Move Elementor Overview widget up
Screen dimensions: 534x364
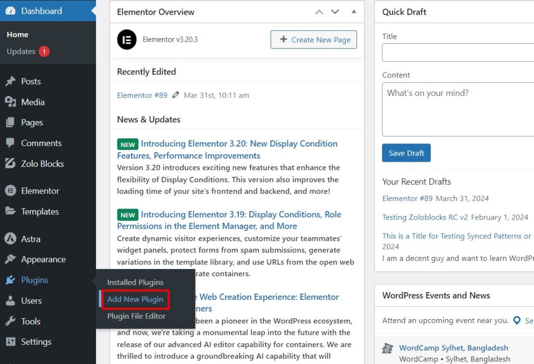(x=319, y=12)
